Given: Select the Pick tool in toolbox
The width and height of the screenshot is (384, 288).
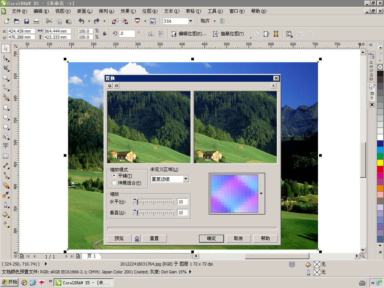Looking at the screenshot, I should pyautogui.click(x=6, y=48).
